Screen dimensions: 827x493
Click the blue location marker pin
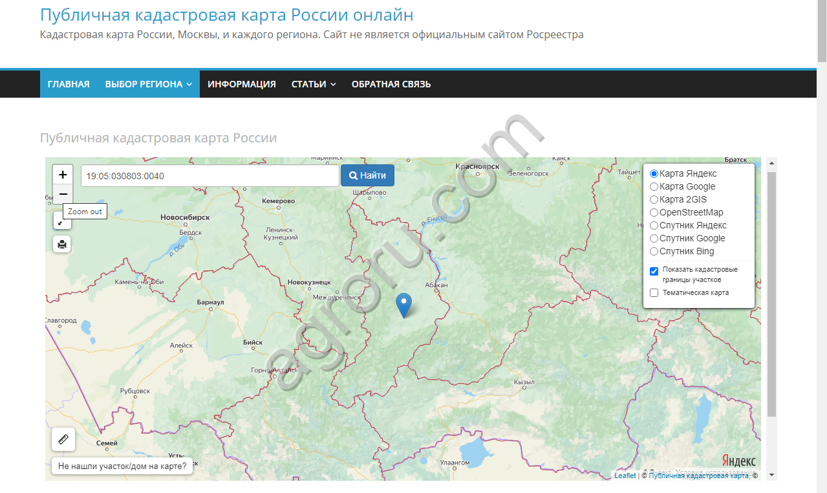click(403, 305)
